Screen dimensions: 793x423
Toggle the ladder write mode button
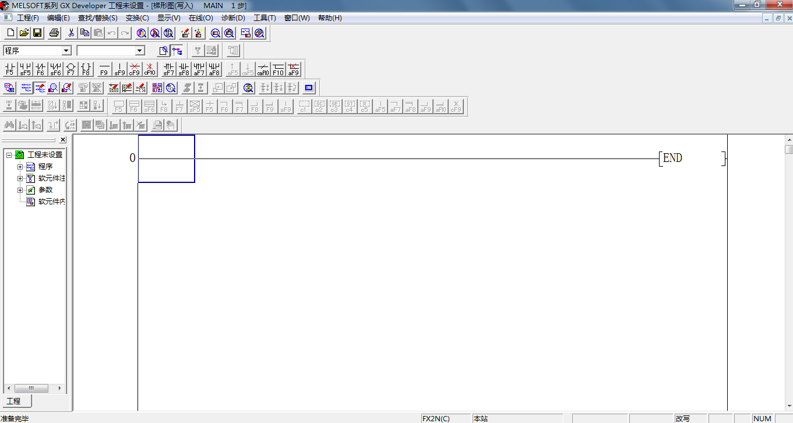tap(40, 88)
